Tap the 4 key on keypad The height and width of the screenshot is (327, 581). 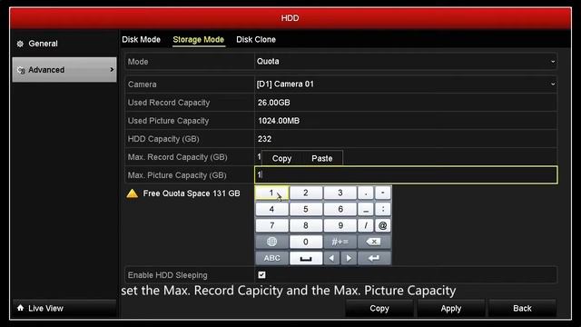point(271,209)
